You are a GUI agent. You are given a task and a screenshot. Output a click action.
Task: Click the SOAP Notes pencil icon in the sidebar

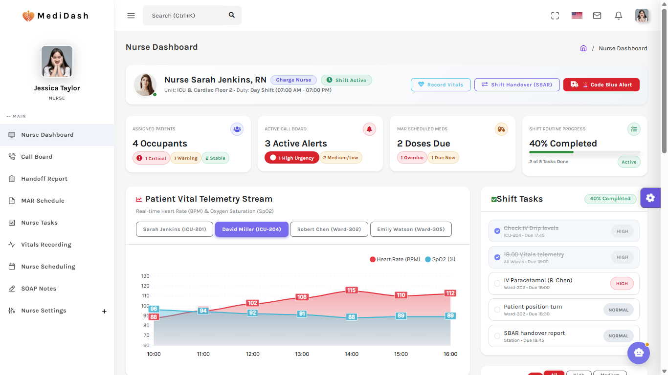[12, 289]
